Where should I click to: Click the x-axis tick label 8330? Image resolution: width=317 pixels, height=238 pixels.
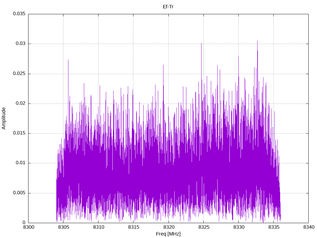(x=239, y=227)
